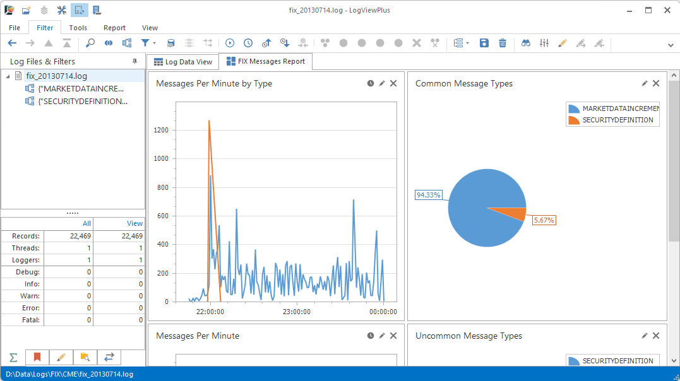Toggle the highlighted panel icon in title bar

click(79, 10)
